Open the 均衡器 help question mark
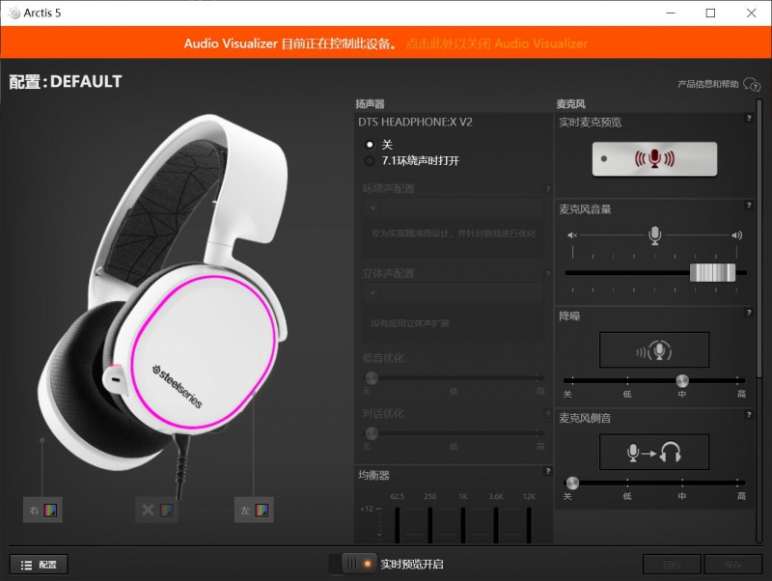This screenshot has height=581, width=772. (x=547, y=471)
